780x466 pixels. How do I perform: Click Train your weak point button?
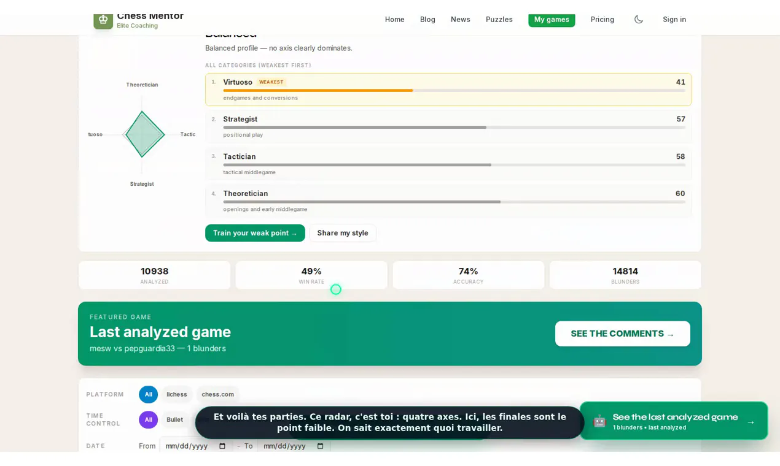[x=255, y=233]
